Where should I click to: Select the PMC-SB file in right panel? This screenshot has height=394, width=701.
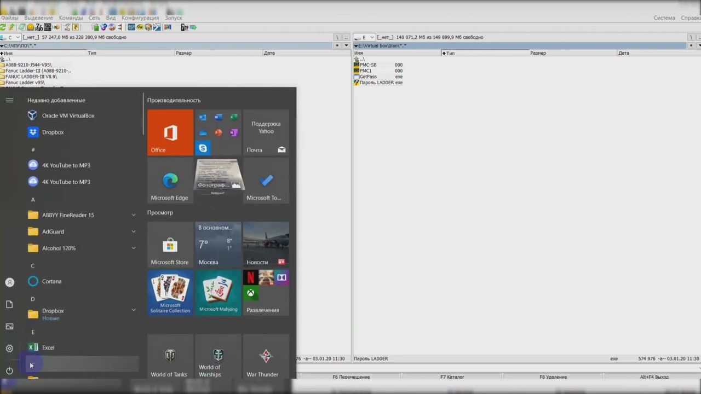(378, 65)
